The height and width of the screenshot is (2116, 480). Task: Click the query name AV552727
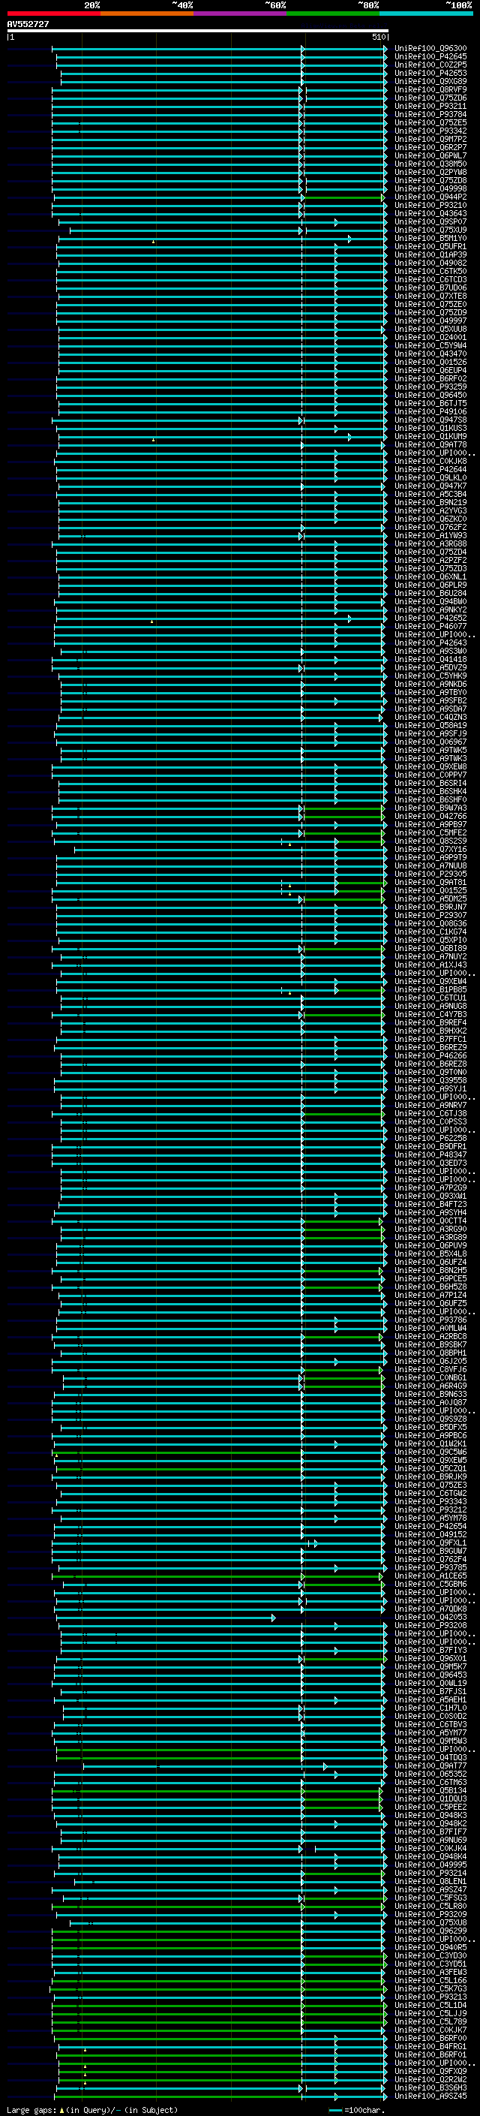pos(28,24)
